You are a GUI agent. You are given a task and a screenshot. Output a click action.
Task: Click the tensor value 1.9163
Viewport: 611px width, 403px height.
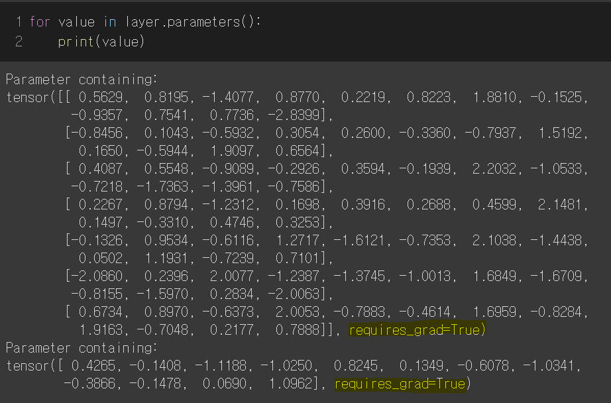[x=101, y=330]
